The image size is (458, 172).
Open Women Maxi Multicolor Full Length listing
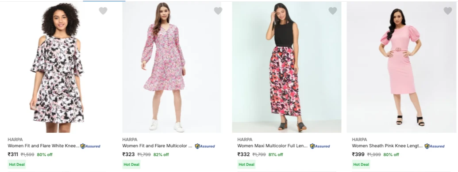coord(273,146)
